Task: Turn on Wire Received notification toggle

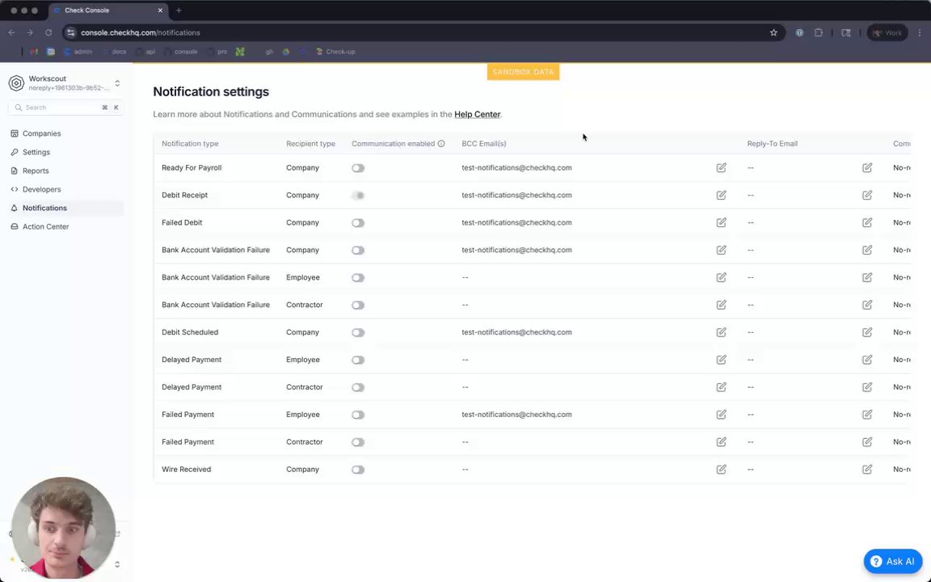Action: pos(358,470)
